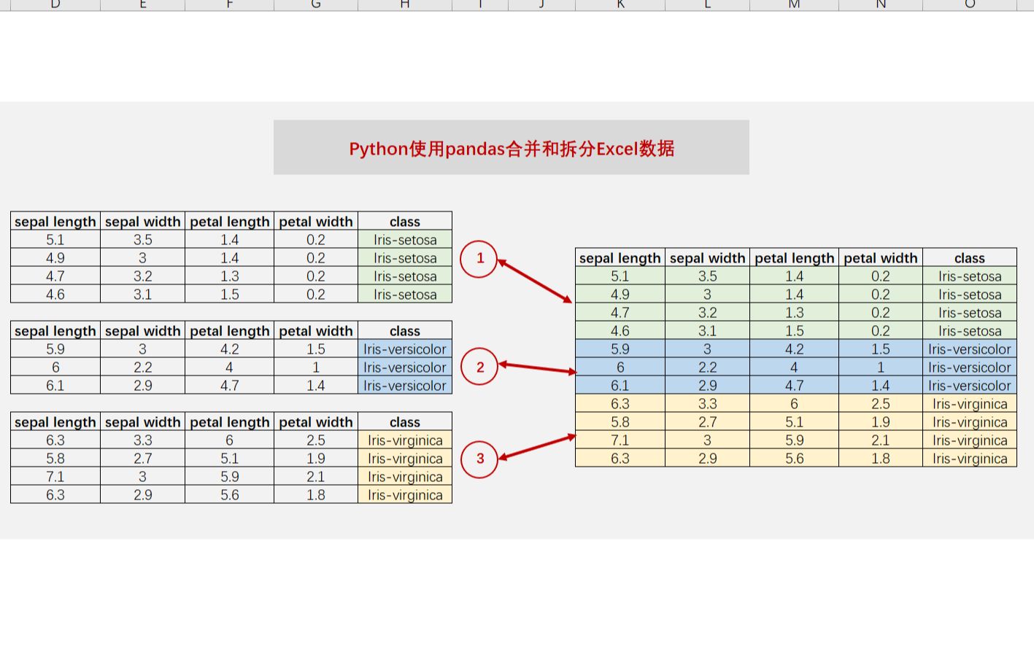The width and height of the screenshot is (1034, 646).
Task: Click cell 3.5 in merged right table
Action: coord(707,276)
